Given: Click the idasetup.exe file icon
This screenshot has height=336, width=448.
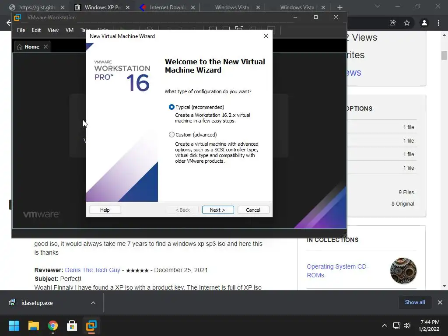Looking at the screenshot, I should (12, 302).
